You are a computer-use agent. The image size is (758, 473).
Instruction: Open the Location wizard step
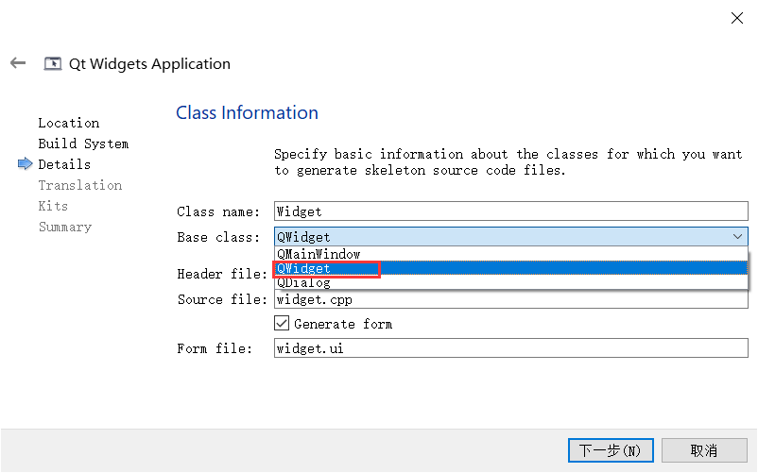pos(69,123)
